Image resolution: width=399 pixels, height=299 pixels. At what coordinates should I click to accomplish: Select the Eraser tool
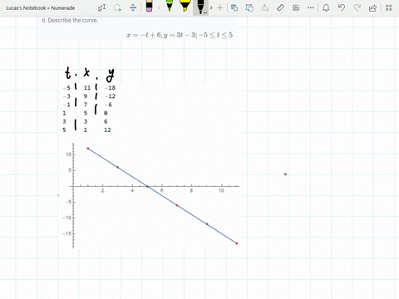coord(149,6)
